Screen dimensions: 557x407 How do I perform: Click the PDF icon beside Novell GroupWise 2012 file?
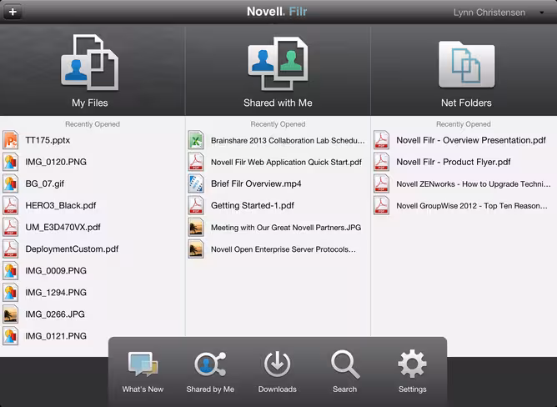coord(382,205)
